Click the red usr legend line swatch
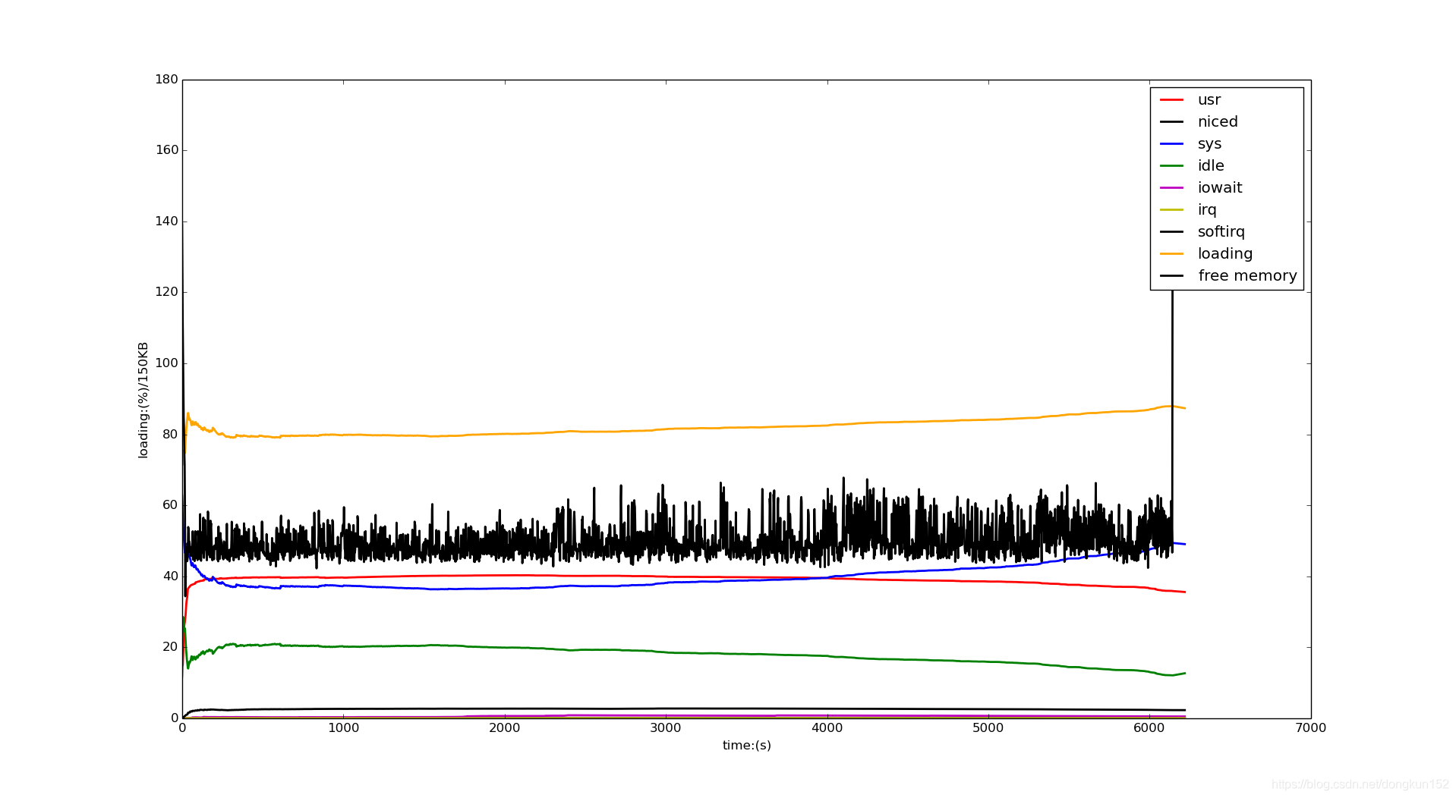1456x798 pixels. (x=1171, y=100)
